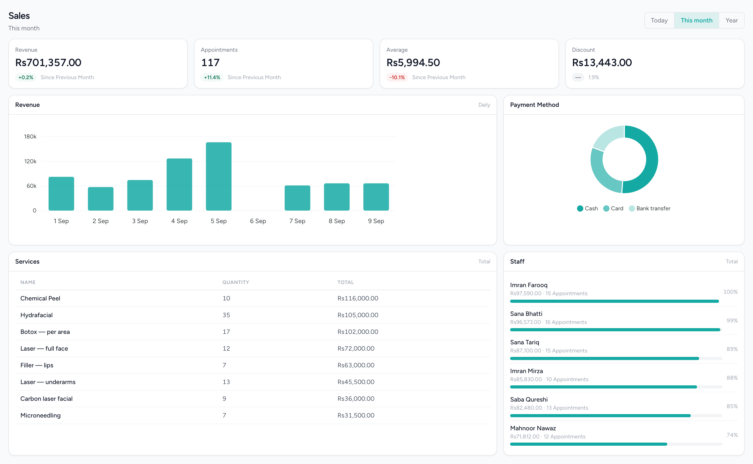Click Mahnoor Nawaz's 74% progress bar
The height and width of the screenshot is (464, 753).
(616, 444)
